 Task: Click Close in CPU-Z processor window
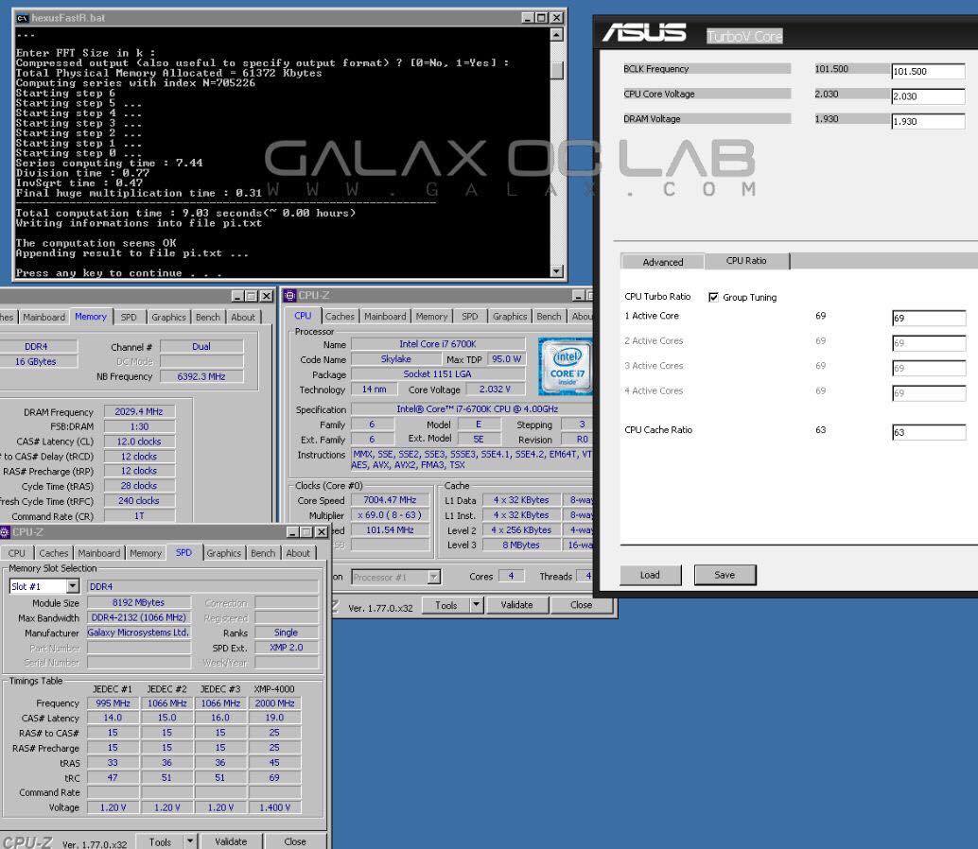581,605
